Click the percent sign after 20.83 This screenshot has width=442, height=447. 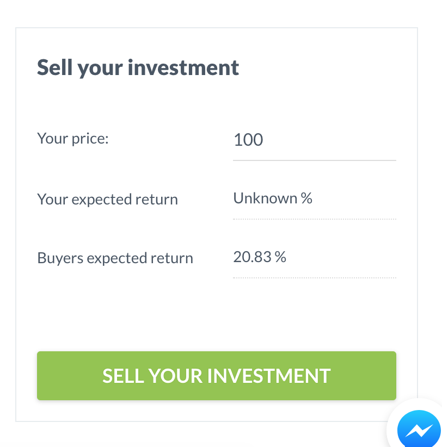pos(280,257)
